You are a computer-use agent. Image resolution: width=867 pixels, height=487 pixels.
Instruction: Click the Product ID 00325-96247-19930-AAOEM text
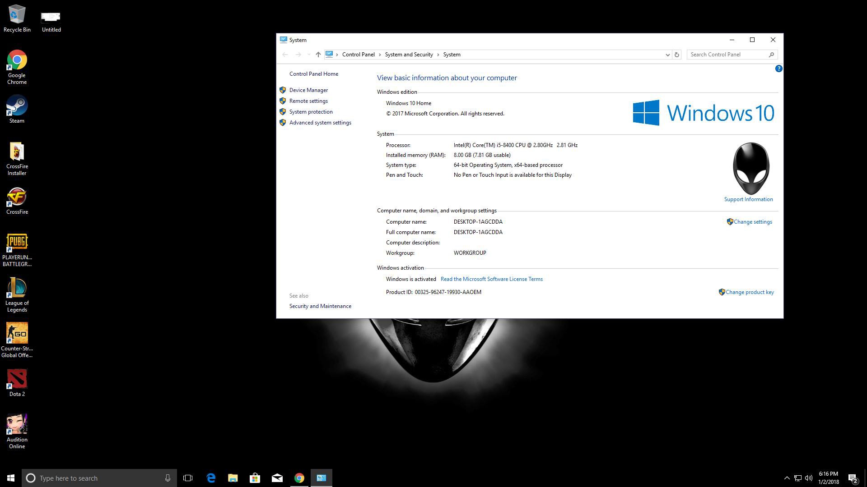[433, 292]
